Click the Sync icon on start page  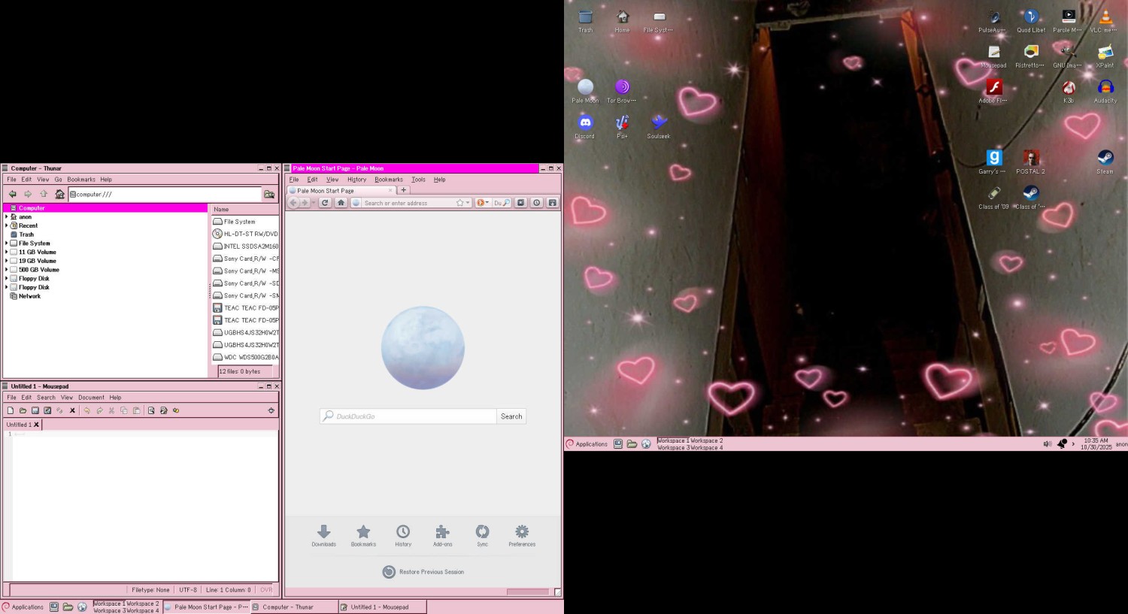point(482,535)
